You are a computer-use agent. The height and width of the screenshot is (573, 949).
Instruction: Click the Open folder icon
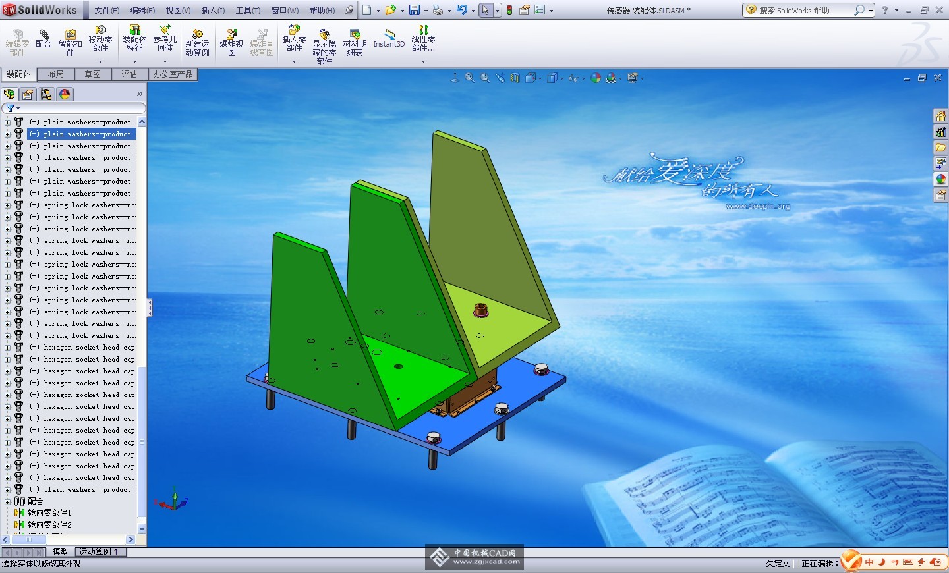click(x=390, y=10)
